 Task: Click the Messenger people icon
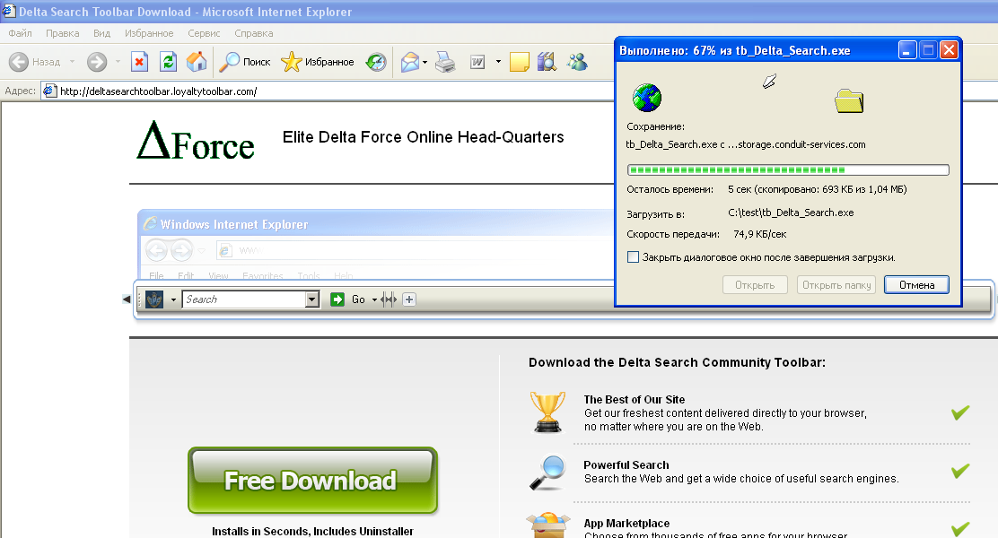pyautogui.click(x=577, y=62)
